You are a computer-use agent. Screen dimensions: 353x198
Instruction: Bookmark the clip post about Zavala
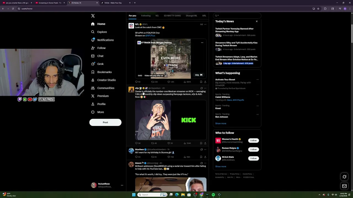[201, 143]
